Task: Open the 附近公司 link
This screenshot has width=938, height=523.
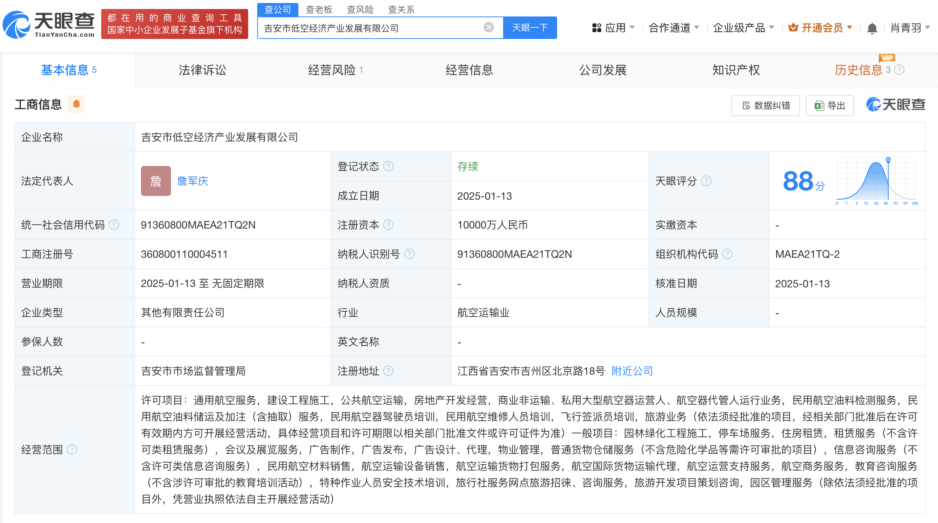Action: click(x=632, y=371)
